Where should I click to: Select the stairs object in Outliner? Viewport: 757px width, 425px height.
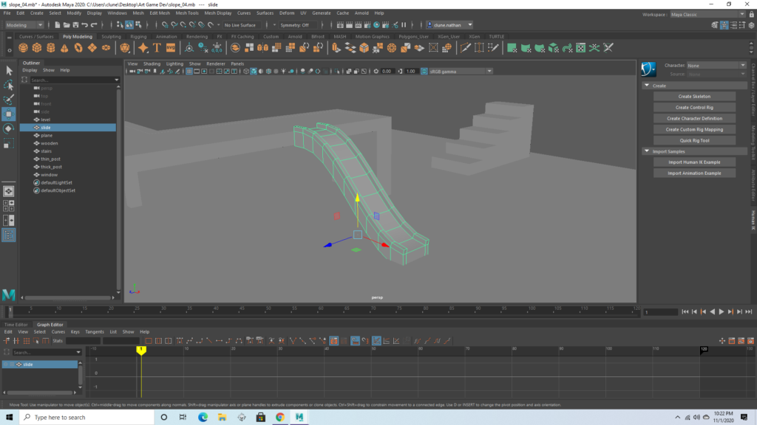point(47,151)
